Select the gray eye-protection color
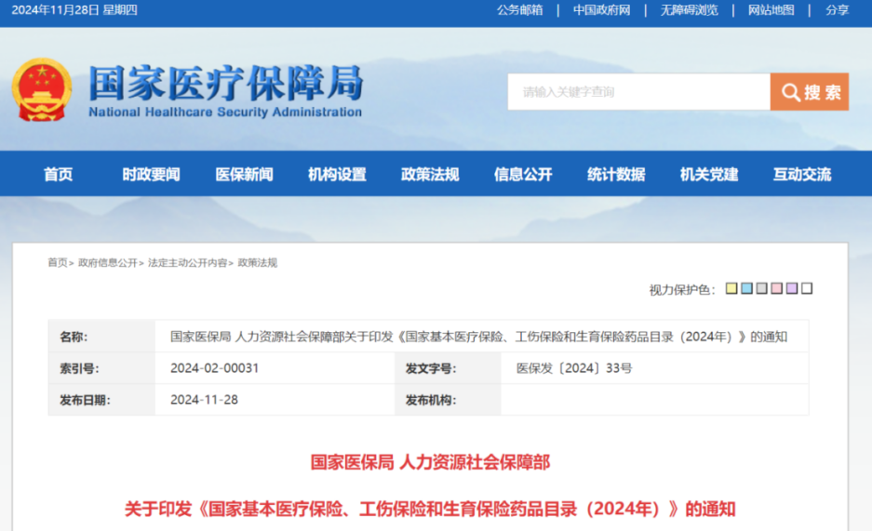The width and height of the screenshot is (872, 531). pos(762,288)
